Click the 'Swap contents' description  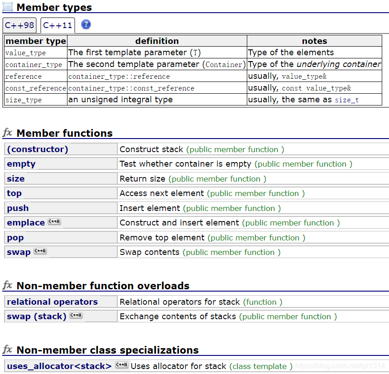pos(149,252)
